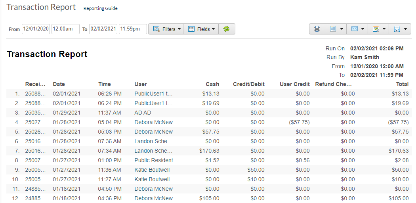
Task: Select receipt number in row 1
Action: 36,94
